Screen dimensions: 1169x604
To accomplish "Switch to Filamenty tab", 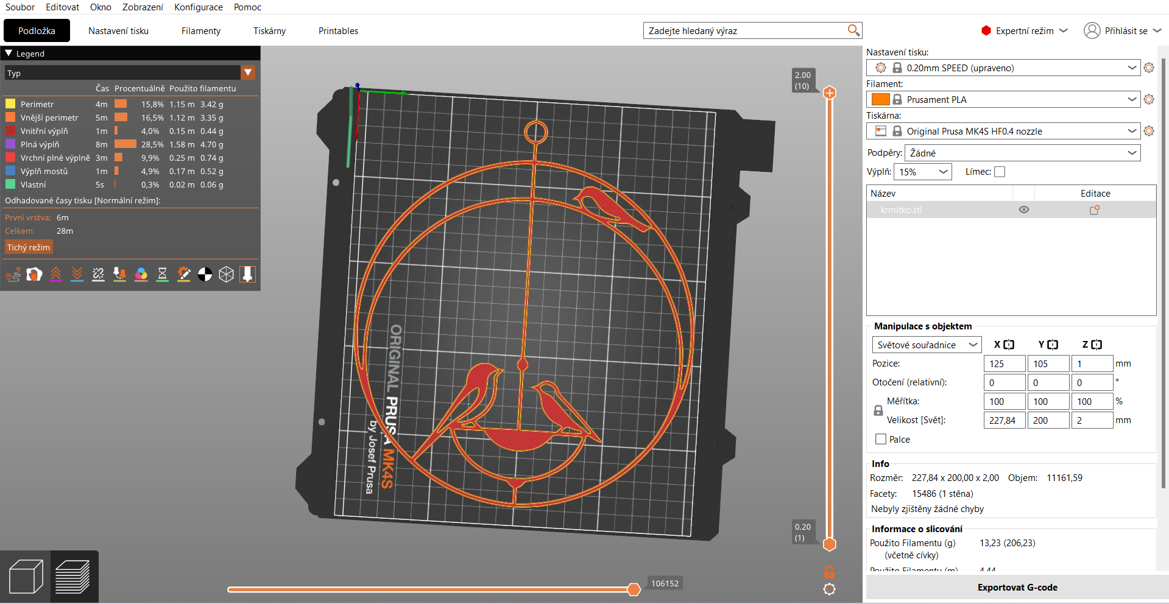I will coord(201,30).
